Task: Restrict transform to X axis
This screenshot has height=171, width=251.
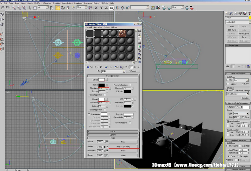Action: (96, 8)
